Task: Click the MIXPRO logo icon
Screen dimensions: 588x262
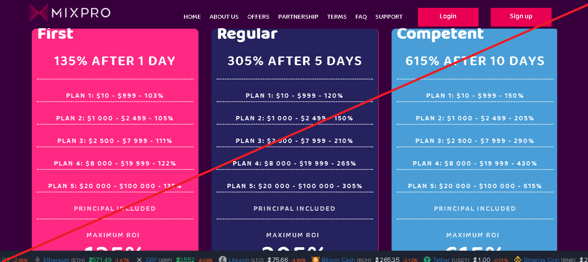Action: pos(39,13)
